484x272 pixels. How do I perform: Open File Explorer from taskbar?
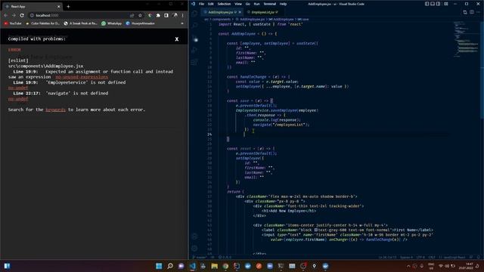click(215, 266)
